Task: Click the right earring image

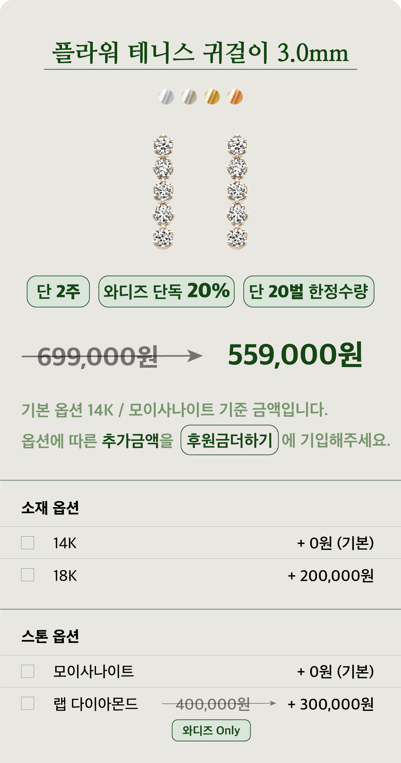Action: click(x=237, y=192)
